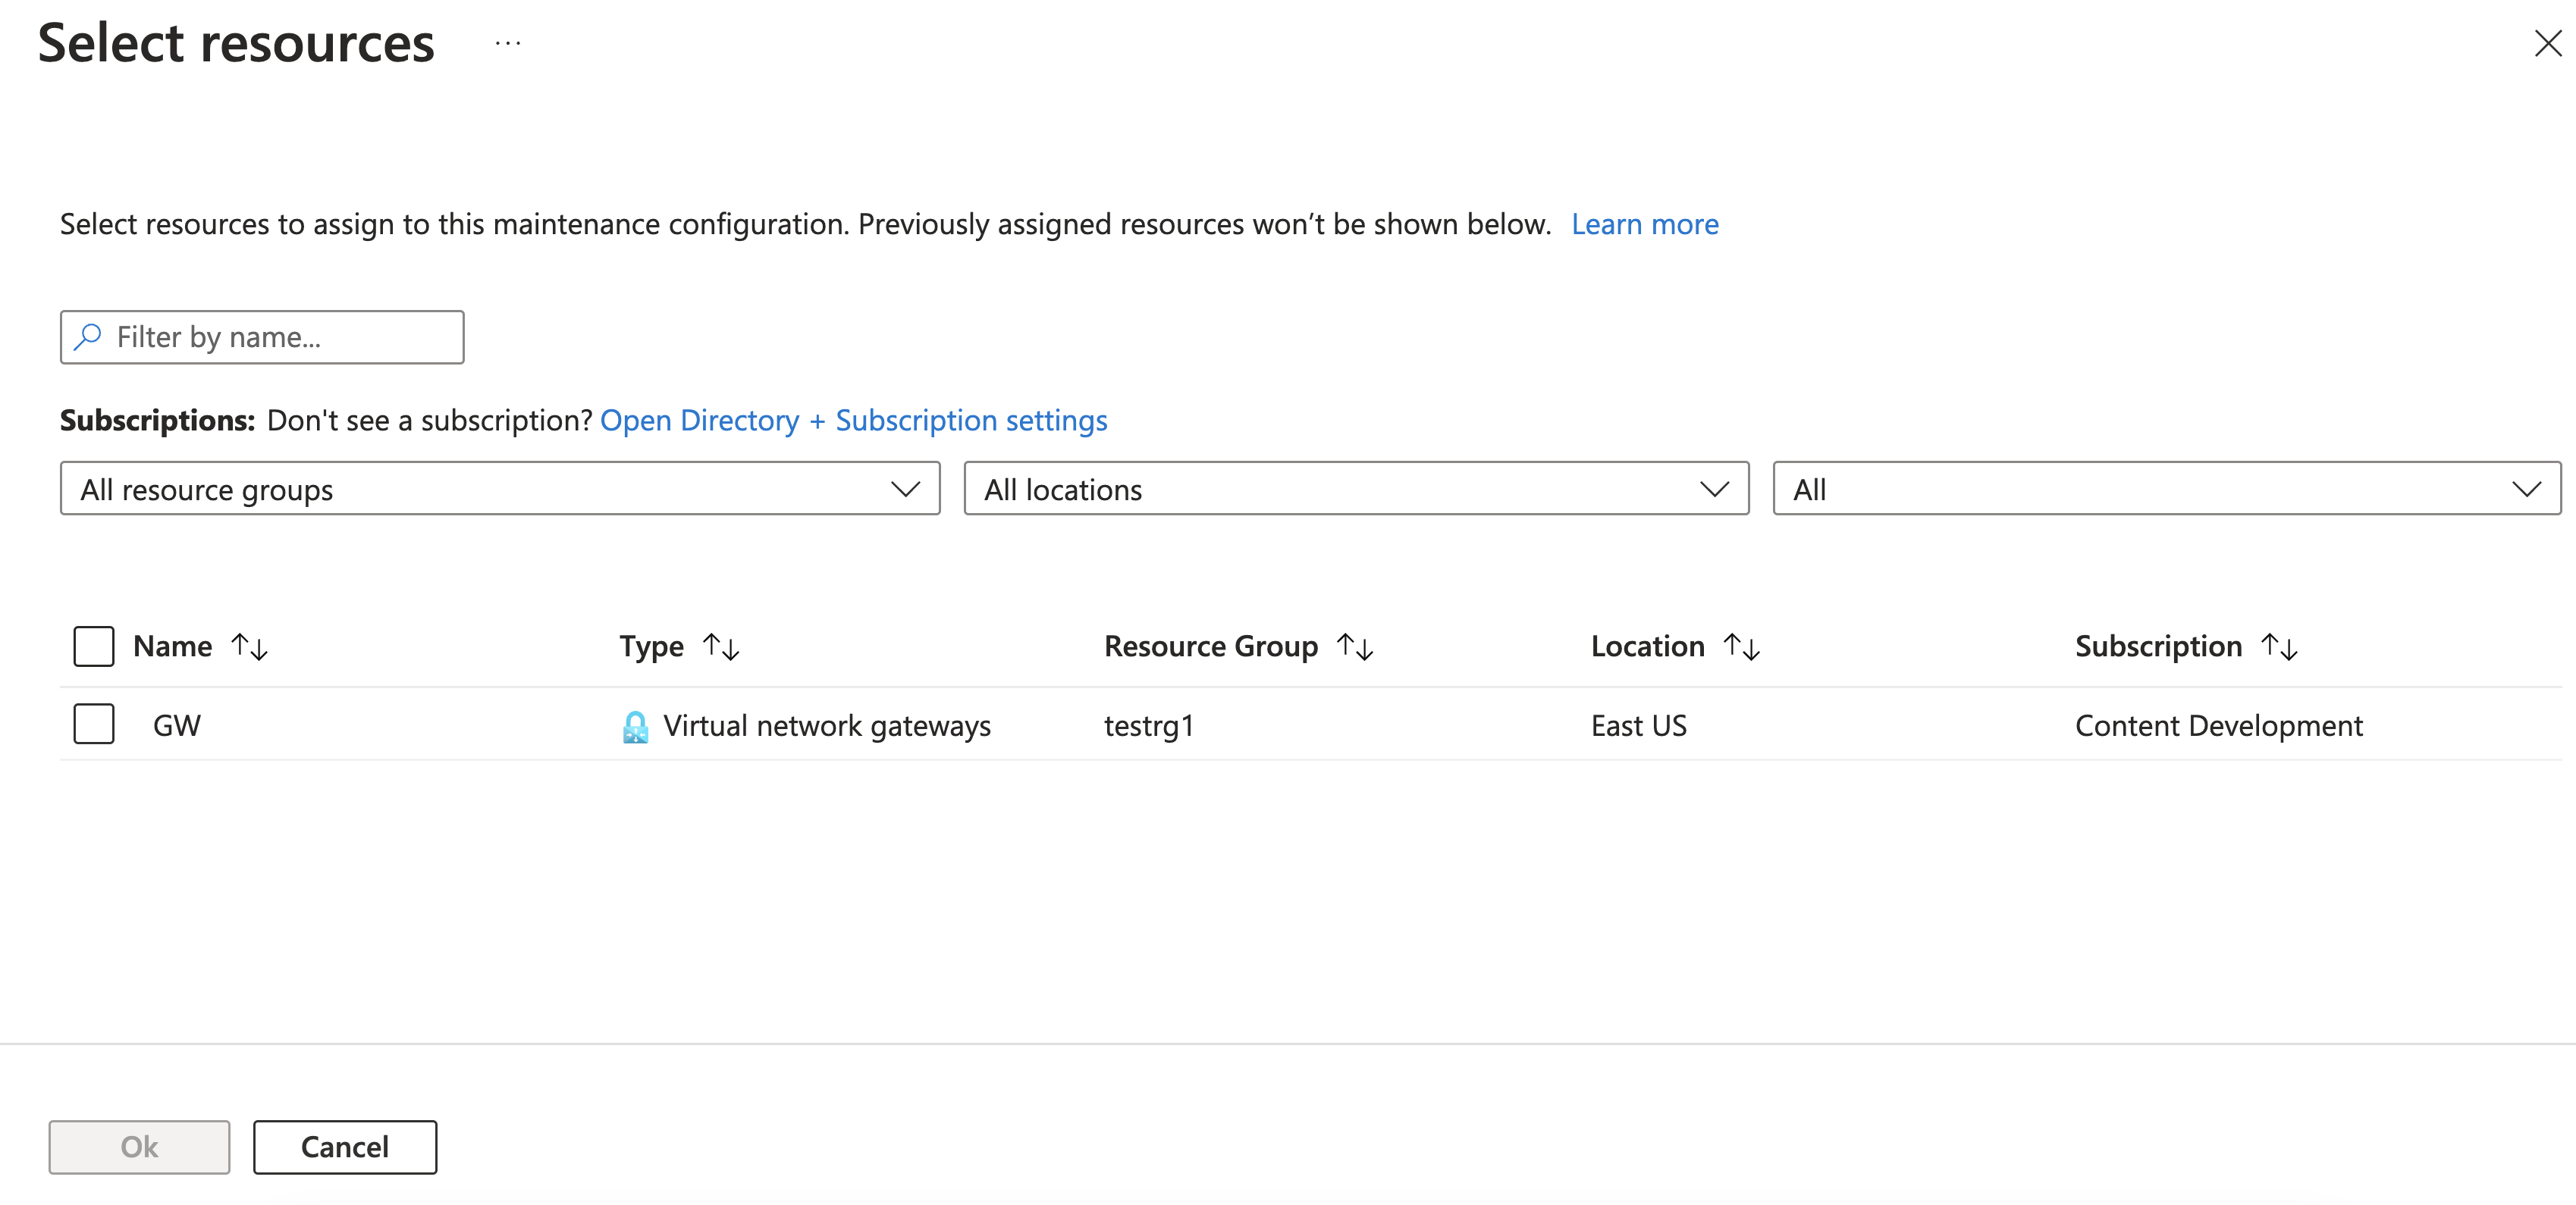2576x1205 pixels.
Task: Expand the All types dropdown
Action: (x=2166, y=490)
